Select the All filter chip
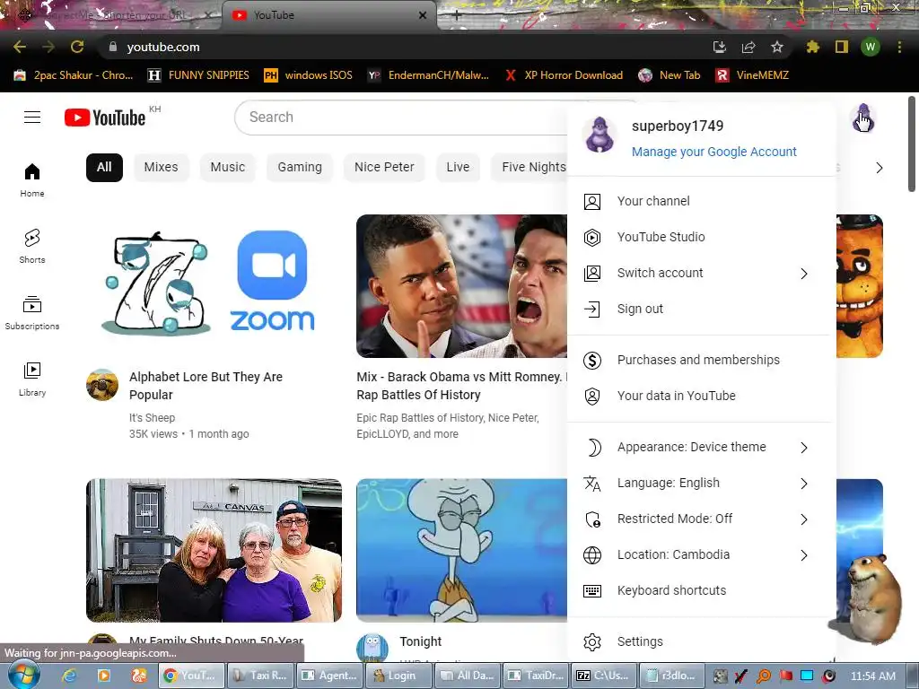Screen dimensions: 919x689 104,168
